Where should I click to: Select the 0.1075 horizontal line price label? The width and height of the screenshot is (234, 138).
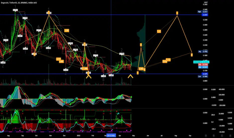coord(205,74)
